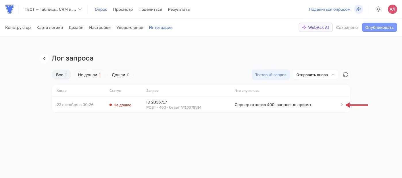Go to the Поделиться tab
Screen dimensions: 402x178
150,9
